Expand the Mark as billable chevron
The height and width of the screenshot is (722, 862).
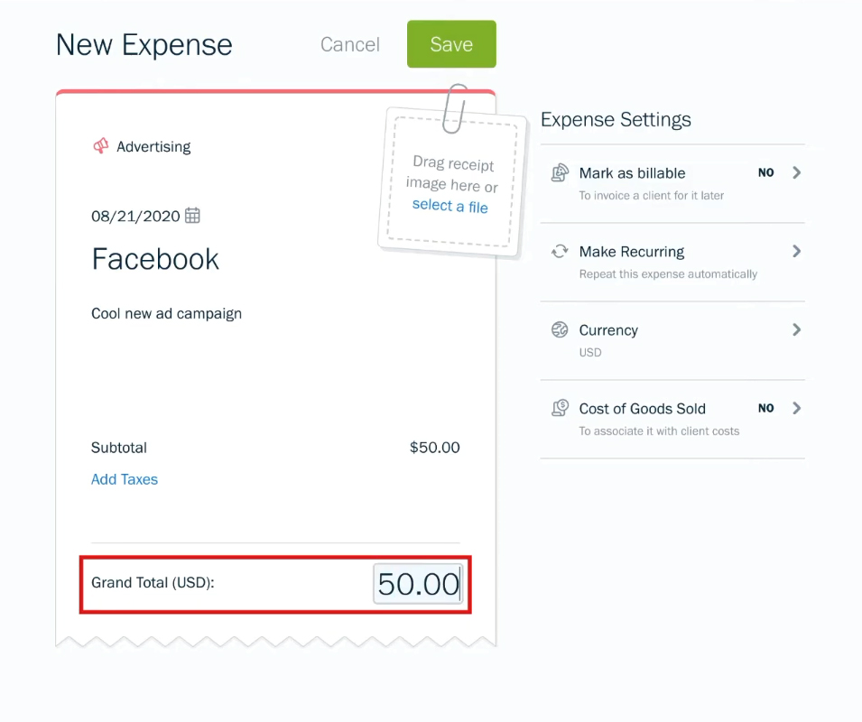click(x=797, y=172)
